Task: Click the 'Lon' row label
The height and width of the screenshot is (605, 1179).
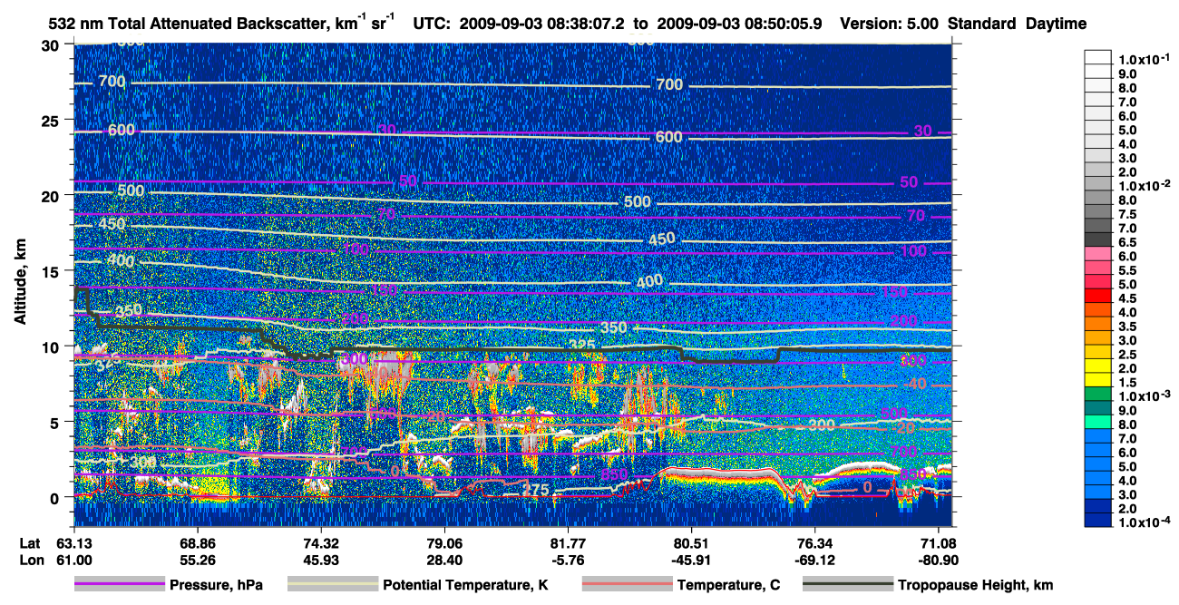Action: pos(31,560)
